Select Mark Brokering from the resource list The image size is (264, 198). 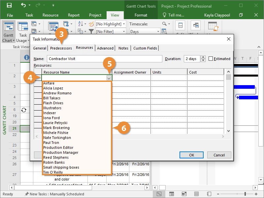pos(56,128)
